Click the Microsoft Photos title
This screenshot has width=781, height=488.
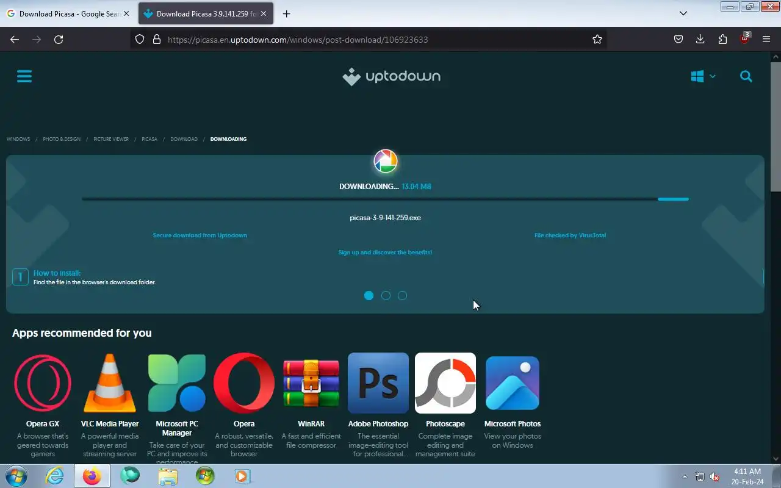tap(513, 424)
